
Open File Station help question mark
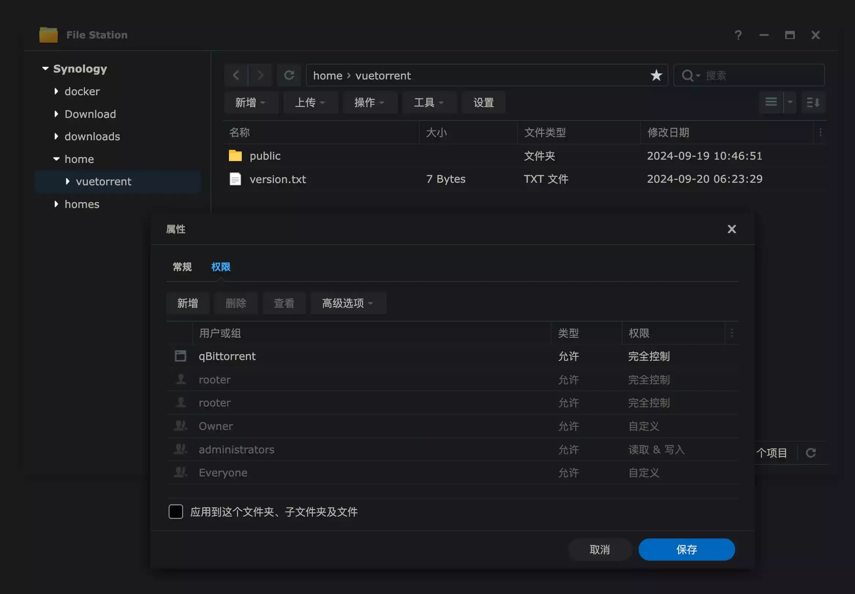tap(738, 35)
